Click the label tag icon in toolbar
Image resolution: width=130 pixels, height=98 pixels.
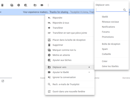[42, 5]
